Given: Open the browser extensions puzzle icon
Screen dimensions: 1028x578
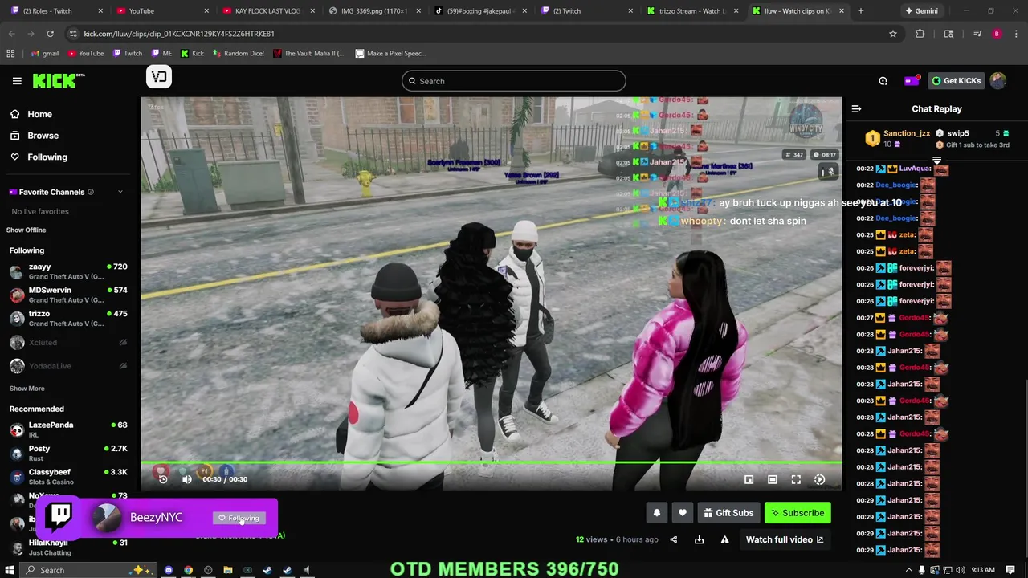Looking at the screenshot, I should (x=920, y=34).
